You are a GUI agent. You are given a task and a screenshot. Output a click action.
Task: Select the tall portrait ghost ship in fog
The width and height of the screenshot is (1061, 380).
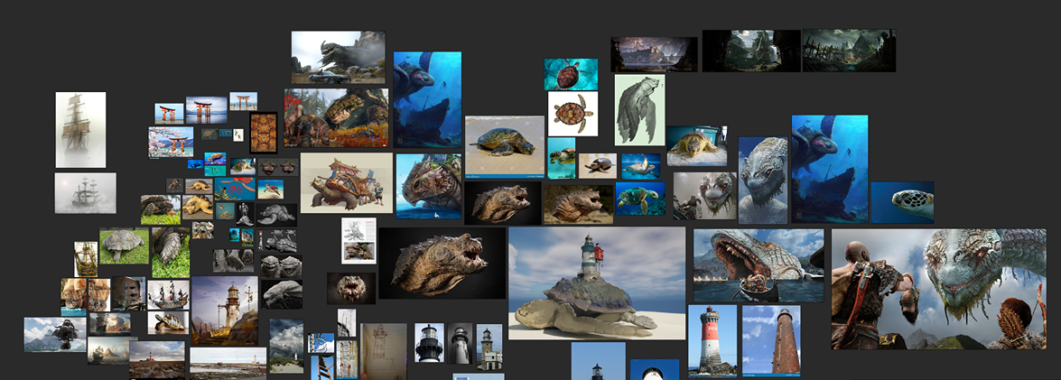[80, 130]
